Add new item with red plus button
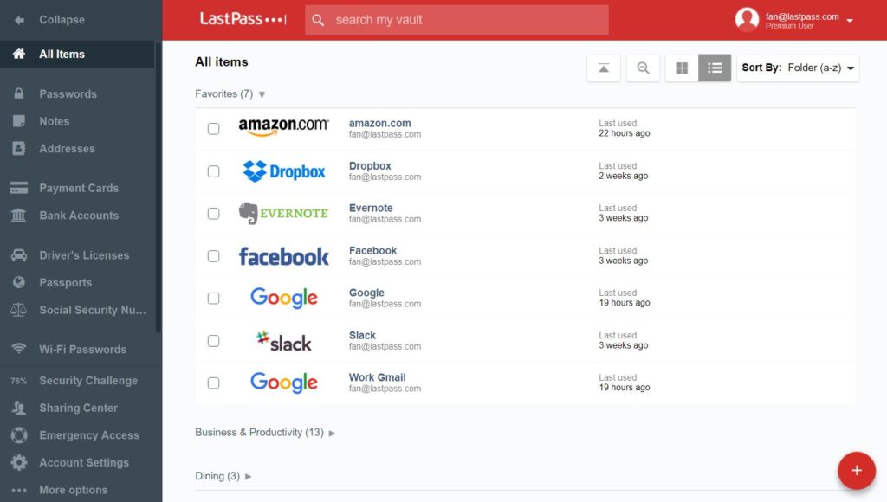This screenshot has height=502, width=887. click(x=857, y=470)
